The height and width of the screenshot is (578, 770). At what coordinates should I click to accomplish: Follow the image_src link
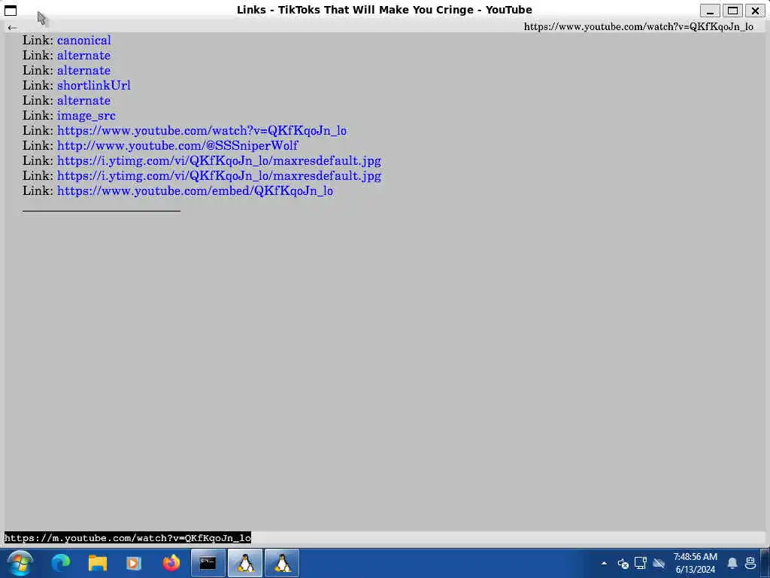click(86, 116)
